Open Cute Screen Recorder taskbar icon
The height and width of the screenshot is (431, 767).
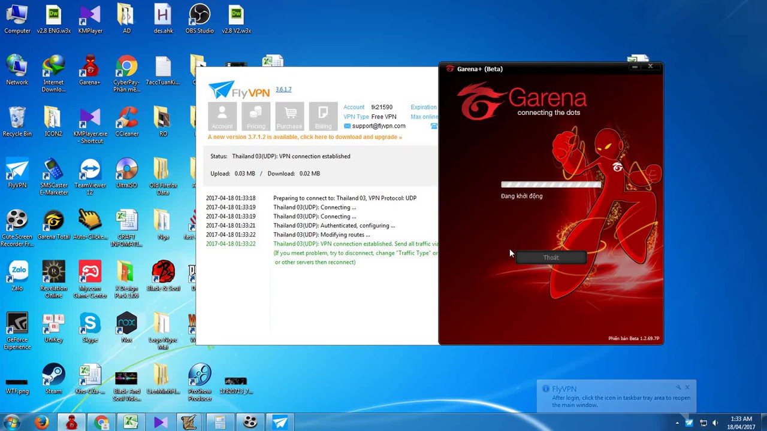(250, 423)
